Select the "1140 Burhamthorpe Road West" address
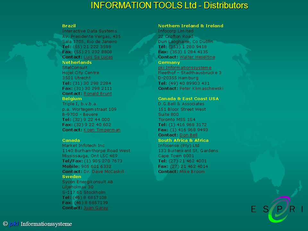Screen dimensions: 308x231 [x=96, y=151]
